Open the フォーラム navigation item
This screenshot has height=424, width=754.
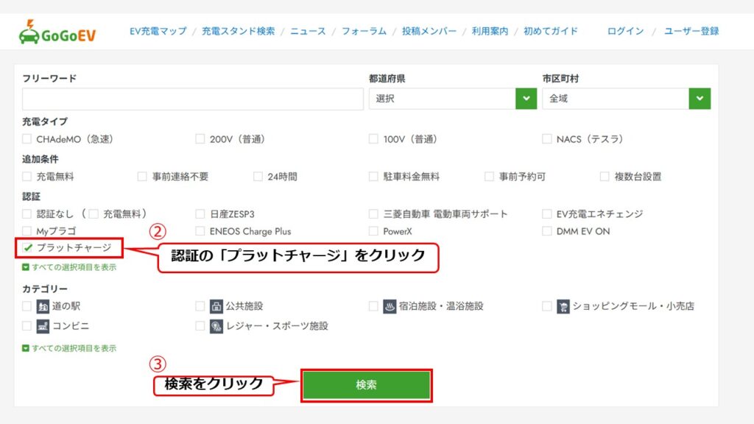tap(364, 31)
